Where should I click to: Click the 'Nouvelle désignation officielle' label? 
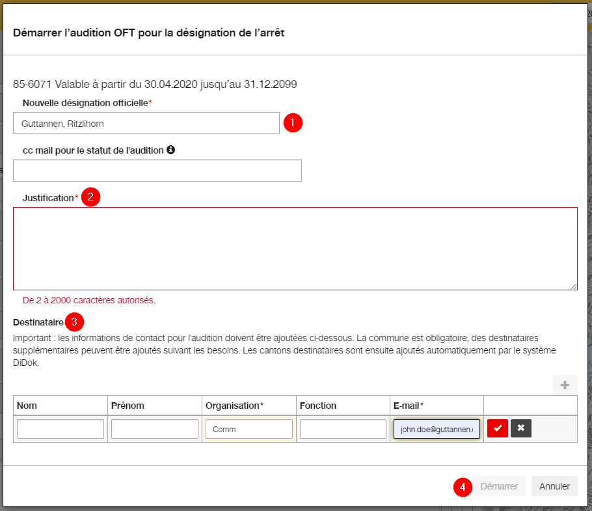point(85,103)
